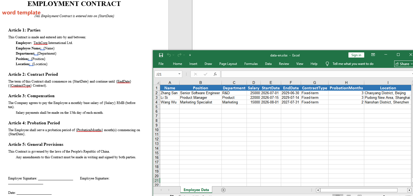
Task: Click the Minimize button of Excel window
Action: 386,55
